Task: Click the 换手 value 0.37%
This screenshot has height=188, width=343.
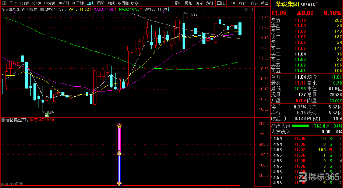Action: click(x=300, y=107)
